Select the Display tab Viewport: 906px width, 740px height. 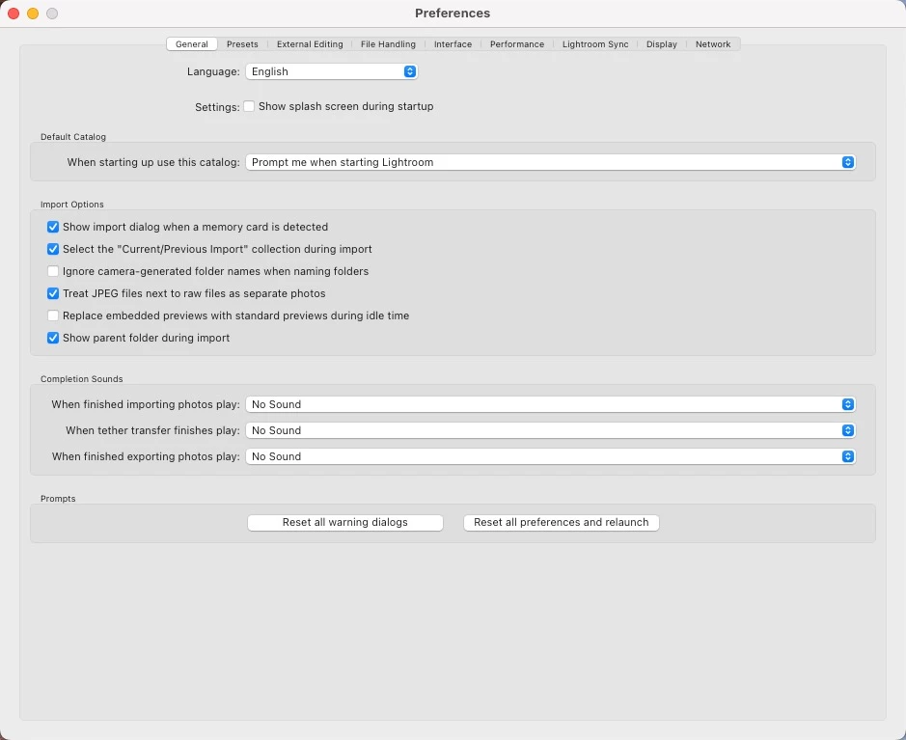click(661, 44)
